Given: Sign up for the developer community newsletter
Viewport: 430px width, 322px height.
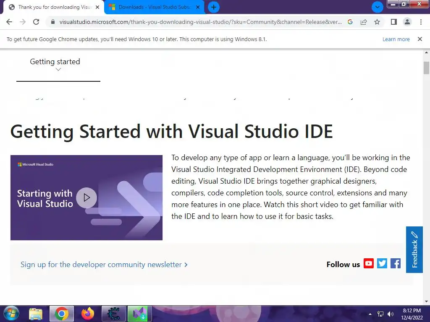Looking at the screenshot, I should [104, 265].
